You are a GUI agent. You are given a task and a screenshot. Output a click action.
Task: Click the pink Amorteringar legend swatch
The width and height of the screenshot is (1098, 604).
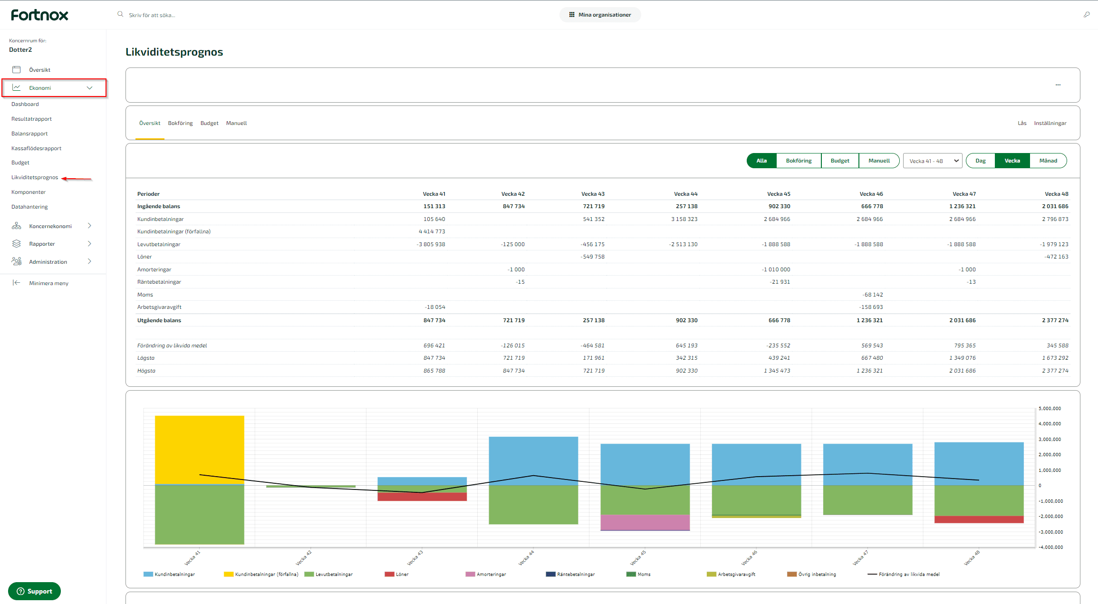click(470, 575)
